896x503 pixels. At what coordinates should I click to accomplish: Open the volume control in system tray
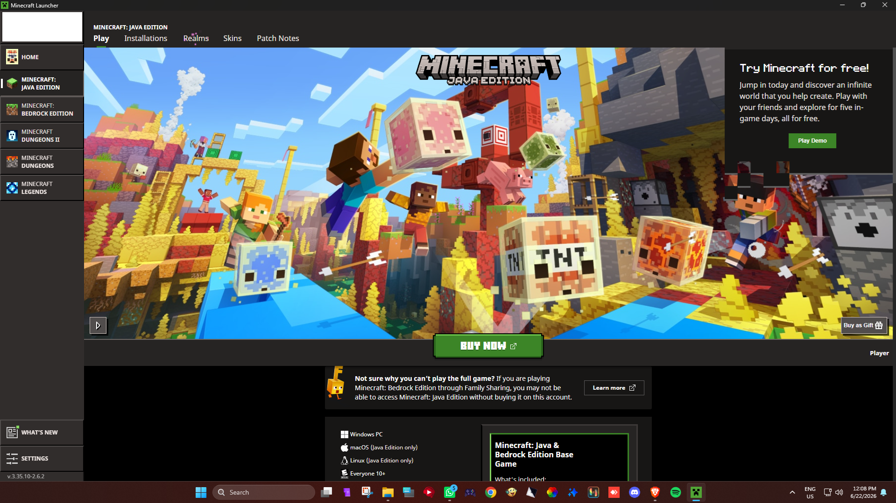coord(840,492)
